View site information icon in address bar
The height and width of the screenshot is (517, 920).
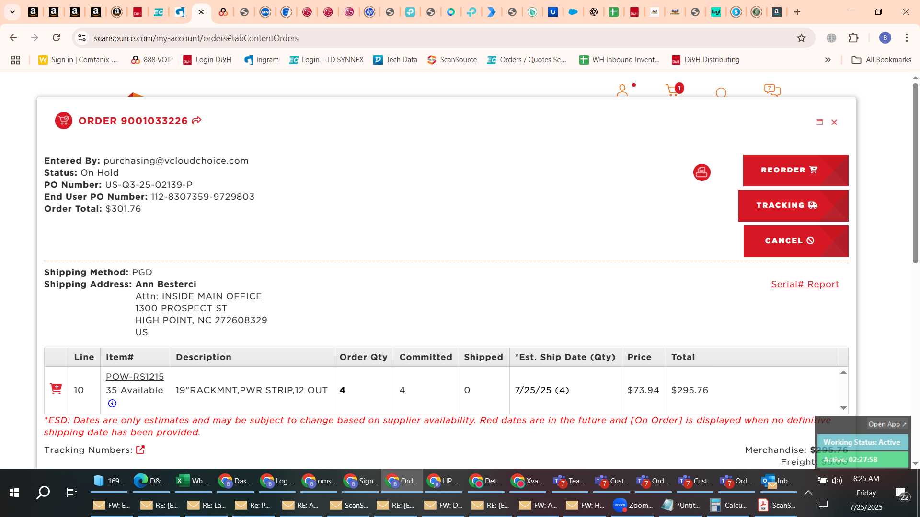(82, 38)
